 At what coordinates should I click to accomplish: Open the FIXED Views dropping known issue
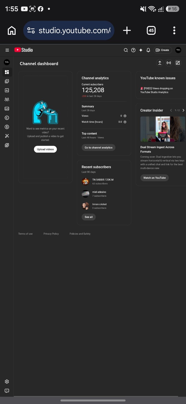point(157,90)
